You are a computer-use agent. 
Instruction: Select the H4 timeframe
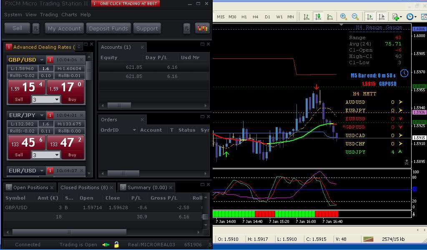[256, 17]
